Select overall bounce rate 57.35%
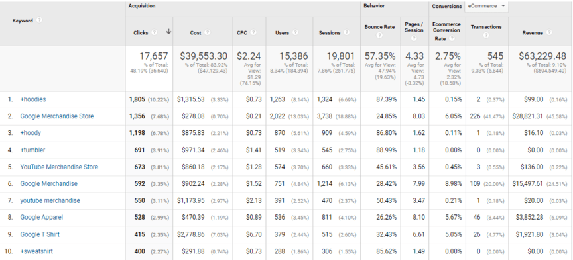The image size is (573, 260). click(x=380, y=56)
